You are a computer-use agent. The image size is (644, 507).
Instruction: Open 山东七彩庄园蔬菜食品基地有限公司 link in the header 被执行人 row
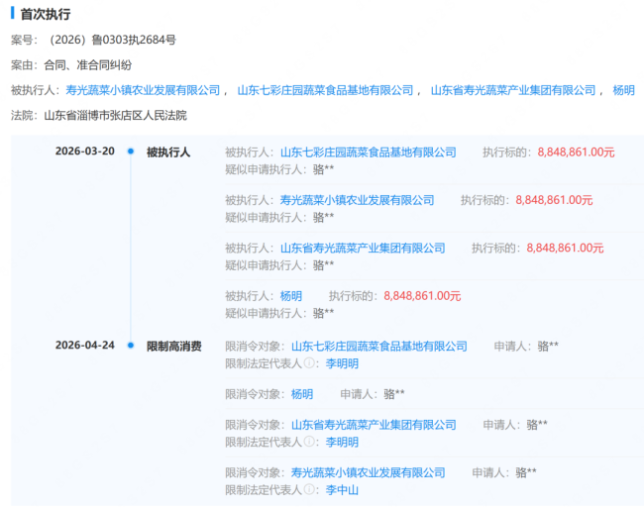[x=325, y=90]
